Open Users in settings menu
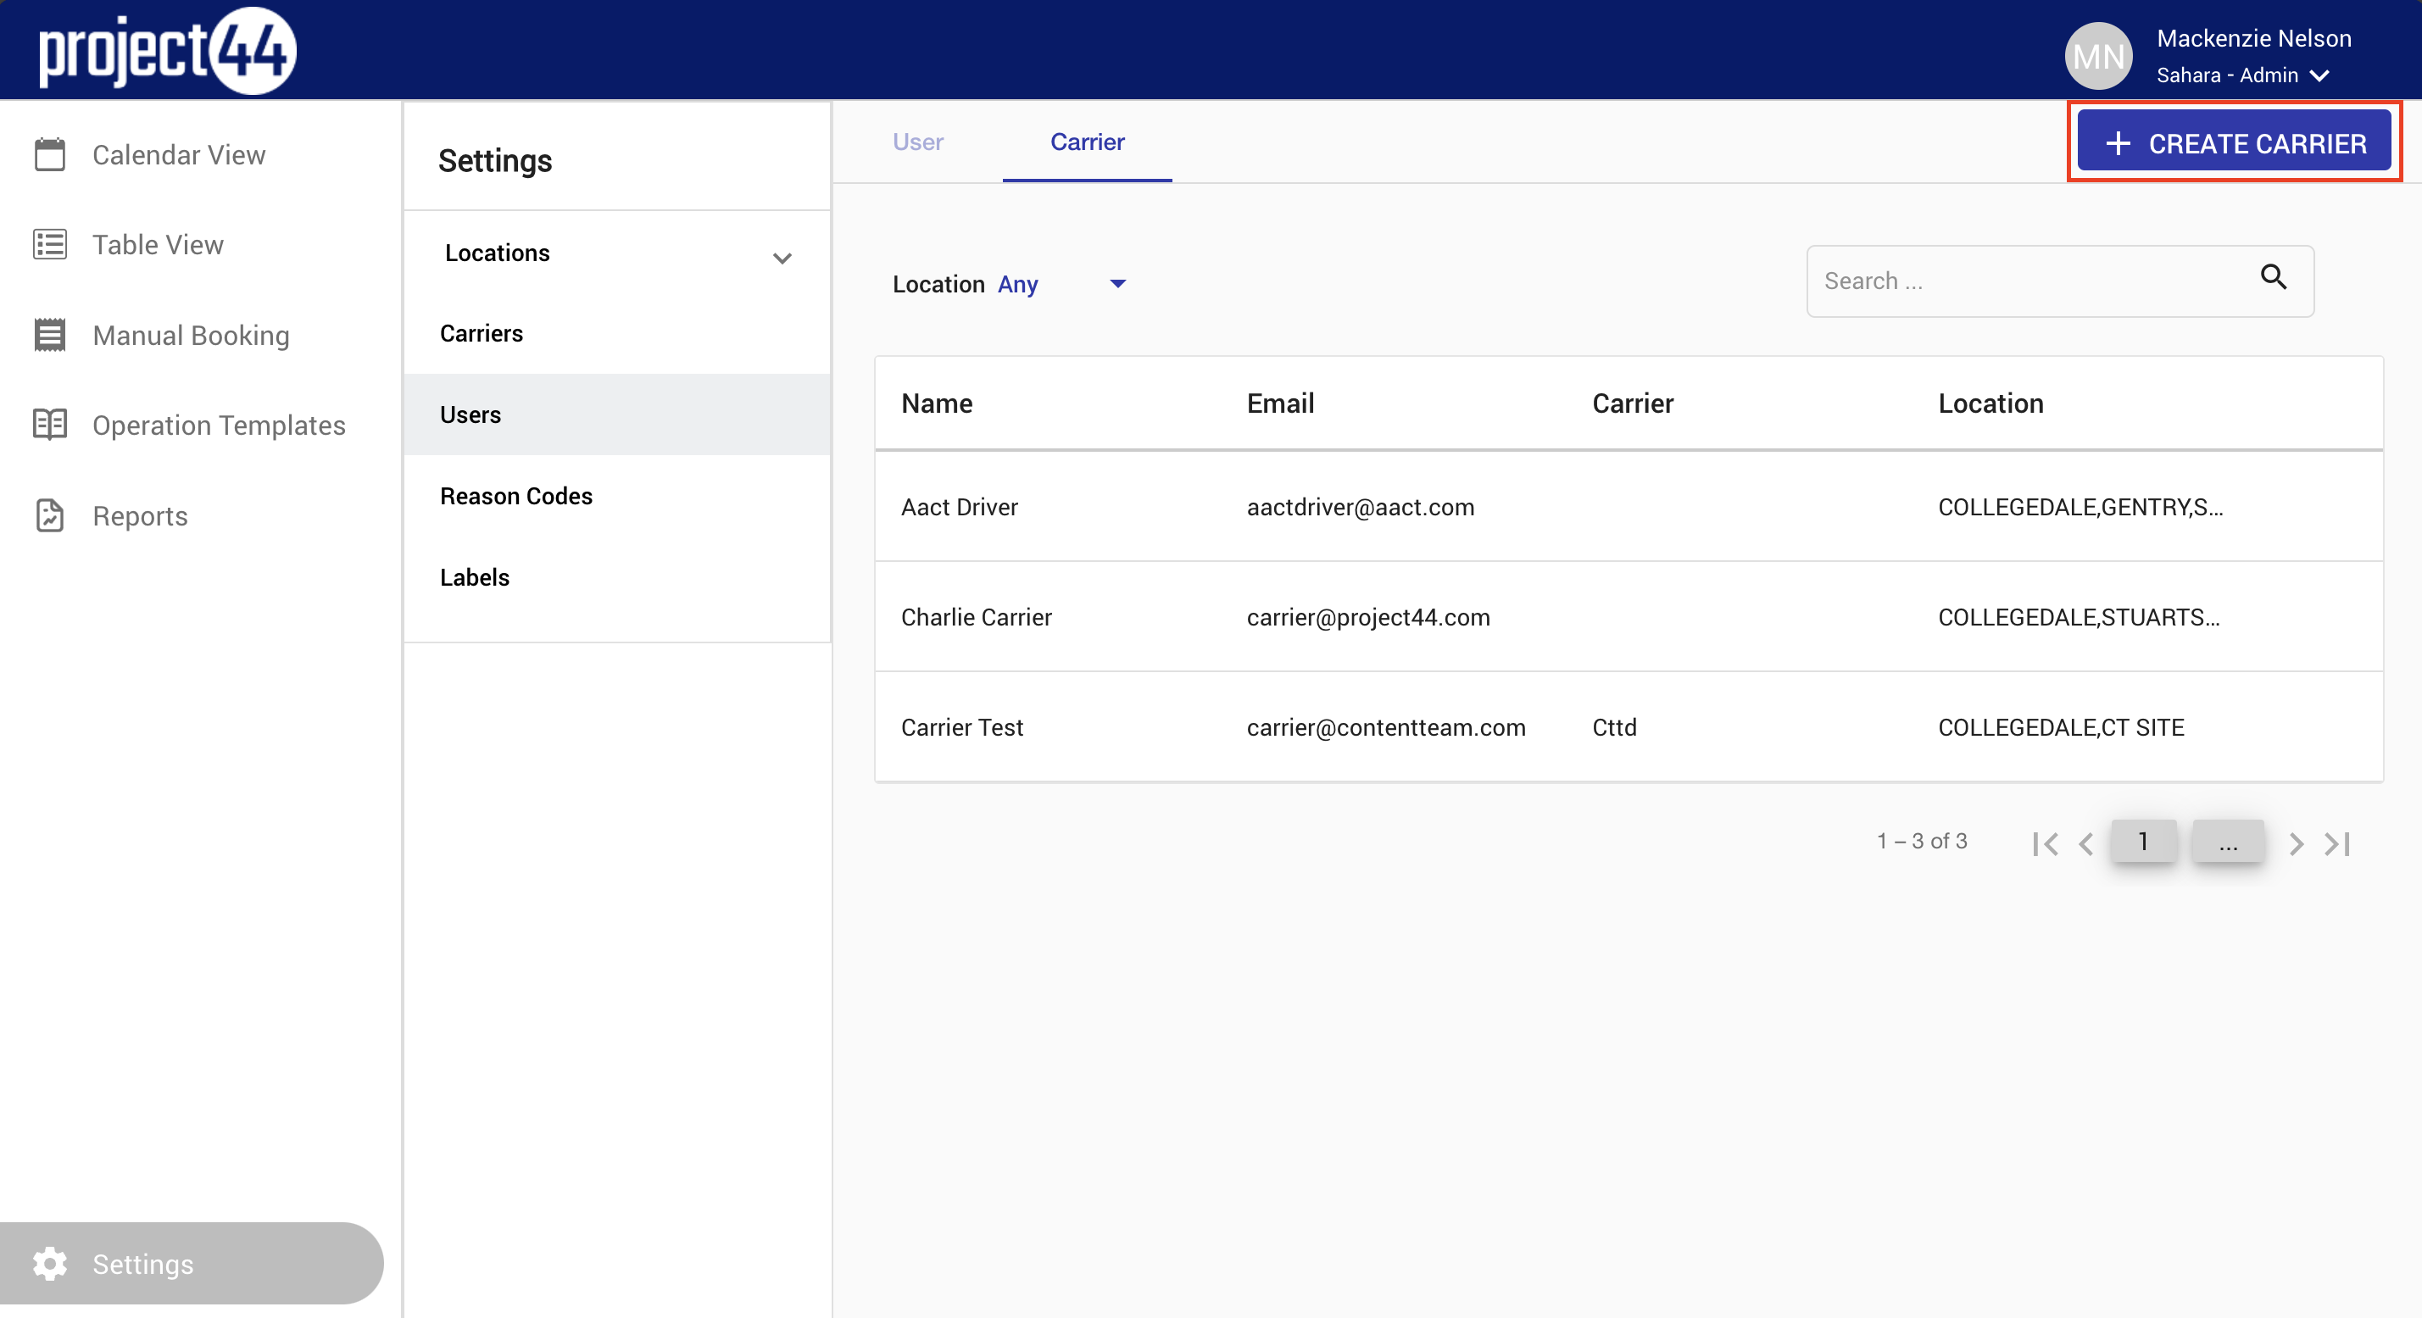The image size is (2422, 1318). 617,414
